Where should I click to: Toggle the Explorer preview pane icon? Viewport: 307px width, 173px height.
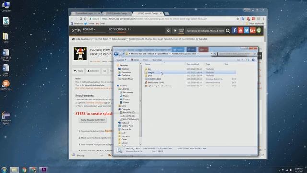point(248,60)
